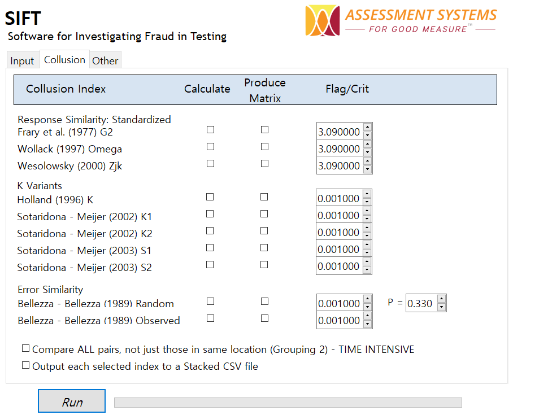Increase Frary G2 critical value
The image size is (539, 415).
click(x=368, y=127)
